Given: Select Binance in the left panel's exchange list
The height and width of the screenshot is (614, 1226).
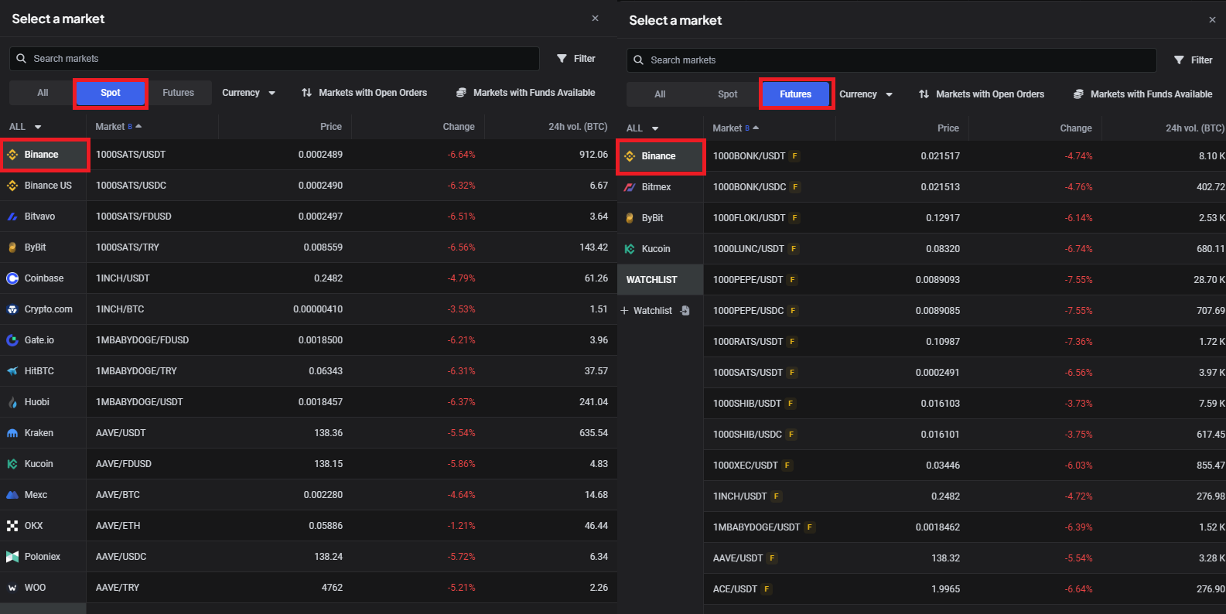Looking at the screenshot, I should click(43, 155).
